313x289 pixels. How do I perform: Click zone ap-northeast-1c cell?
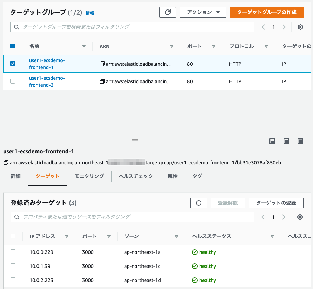point(142,266)
